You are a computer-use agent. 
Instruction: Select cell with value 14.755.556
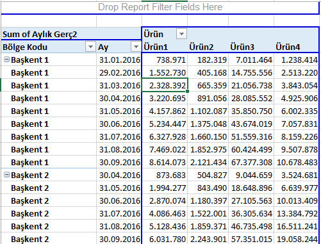251,72
